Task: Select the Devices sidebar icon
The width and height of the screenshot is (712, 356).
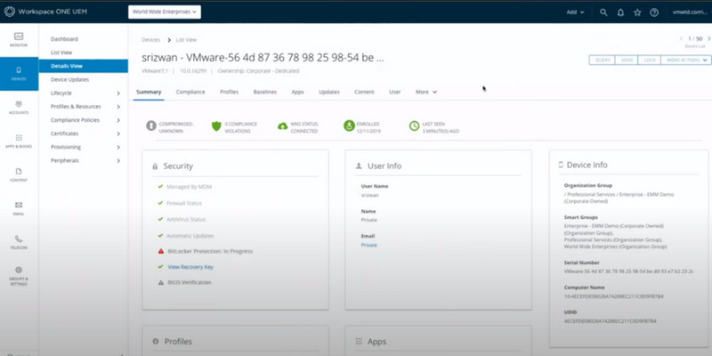Action: (x=19, y=74)
